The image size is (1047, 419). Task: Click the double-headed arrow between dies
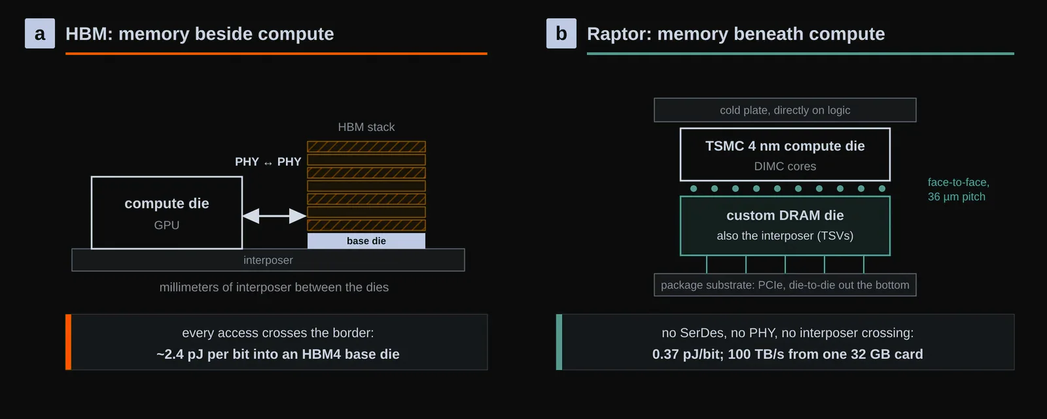point(274,215)
